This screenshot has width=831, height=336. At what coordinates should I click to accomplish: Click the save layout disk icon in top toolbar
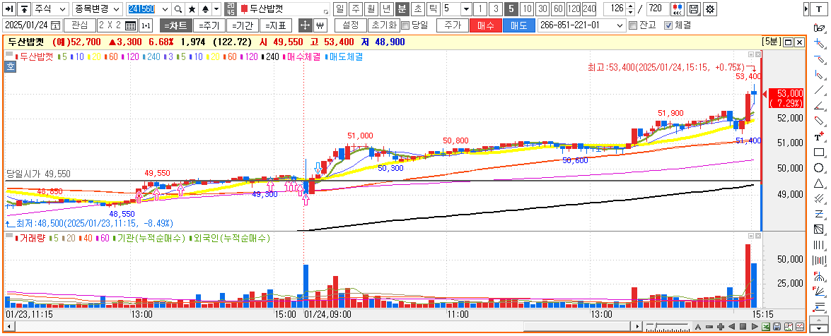(x=693, y=9)
